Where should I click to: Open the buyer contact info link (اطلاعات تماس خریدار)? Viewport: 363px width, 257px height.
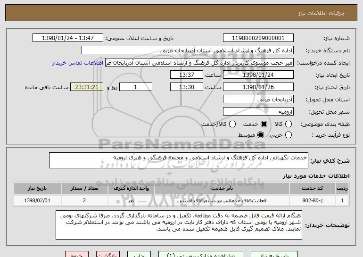coord(78,63)
